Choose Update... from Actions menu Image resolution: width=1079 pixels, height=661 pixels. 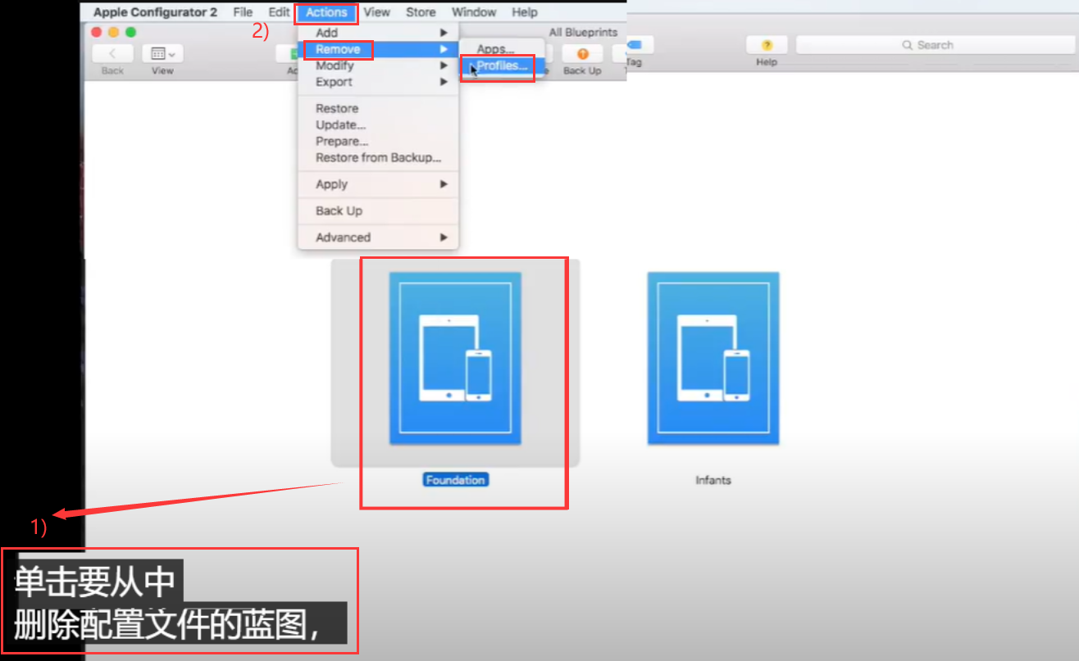(x=378, y=125)
